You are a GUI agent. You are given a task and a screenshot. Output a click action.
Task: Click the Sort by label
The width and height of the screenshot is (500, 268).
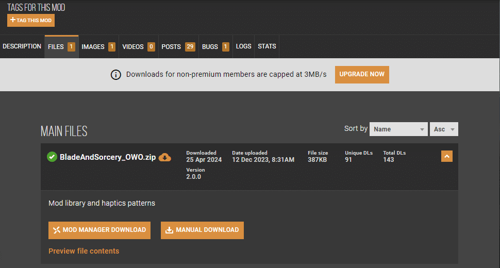coord(356,128)
